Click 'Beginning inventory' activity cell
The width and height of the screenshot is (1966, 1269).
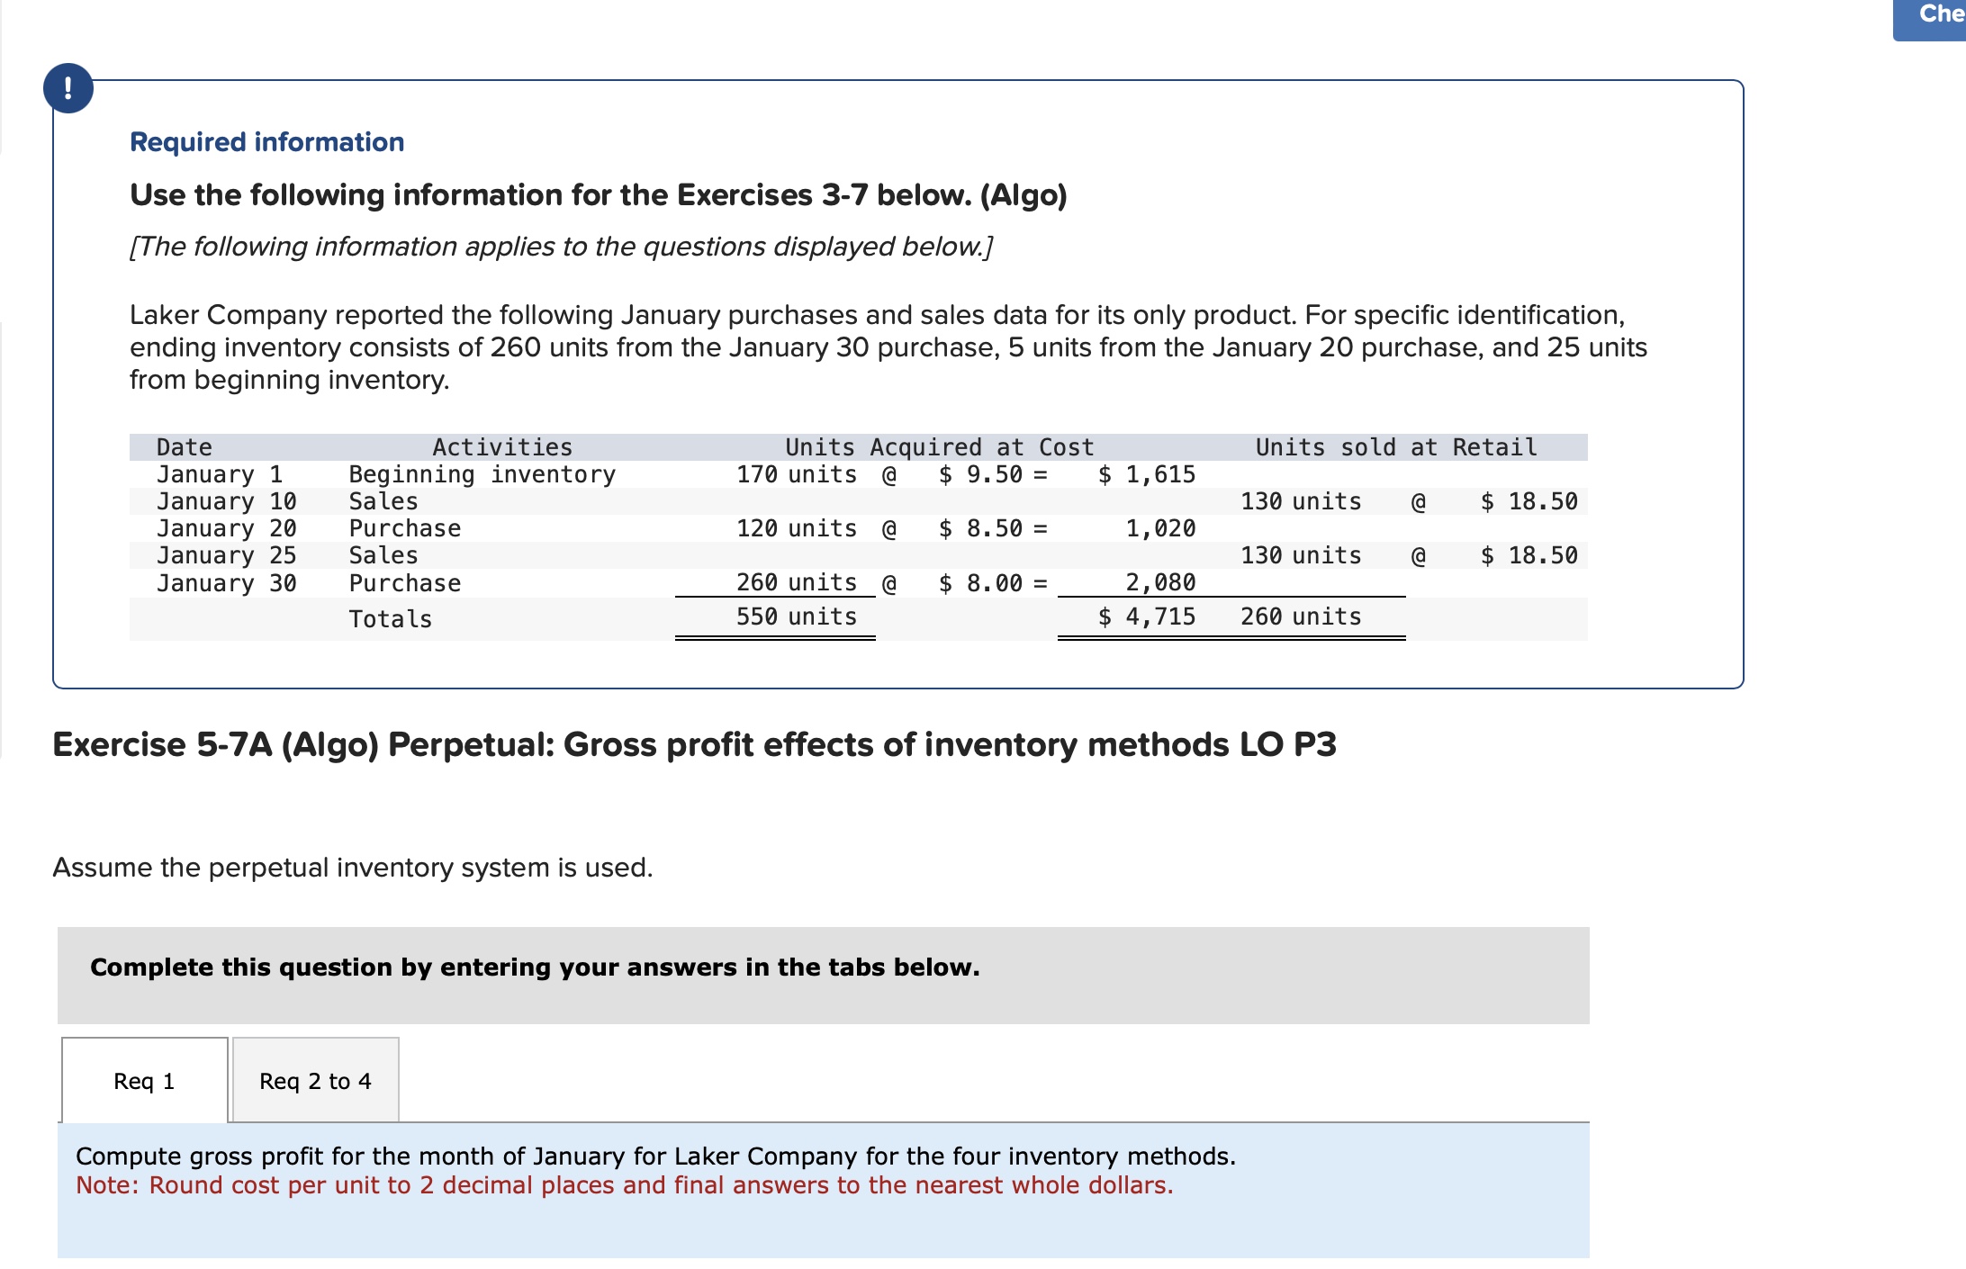point(482,474)
